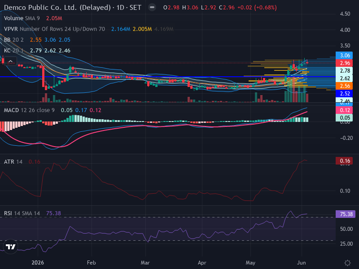Collapse the indicator legend chevron
This screenshot has height=269, width=359.
point(10,61)
